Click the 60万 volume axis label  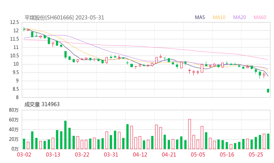14,120
